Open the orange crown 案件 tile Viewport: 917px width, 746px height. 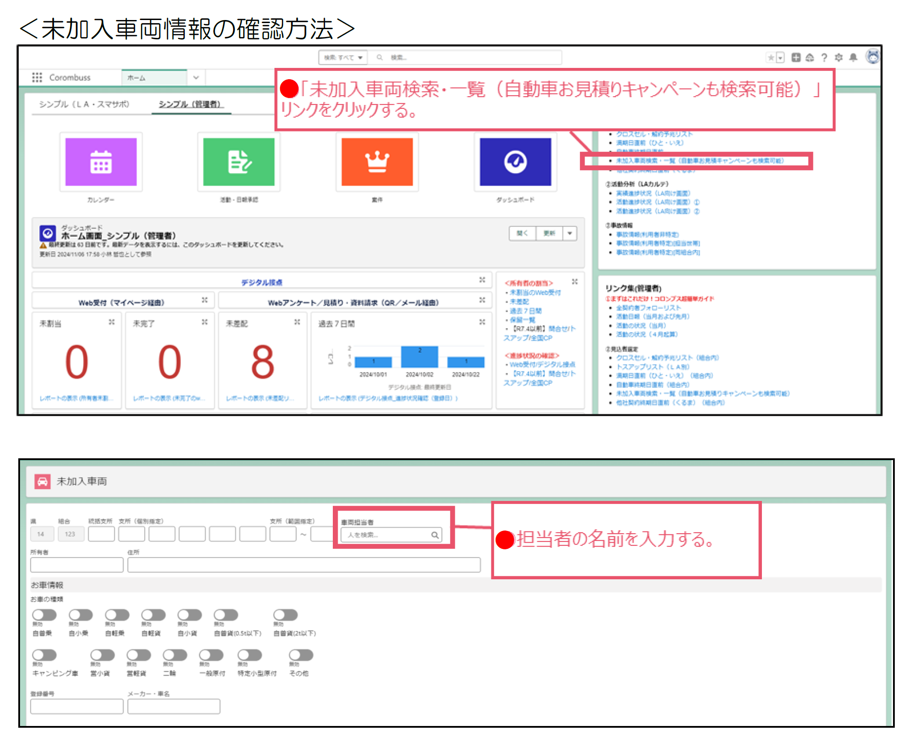point(377,161)
